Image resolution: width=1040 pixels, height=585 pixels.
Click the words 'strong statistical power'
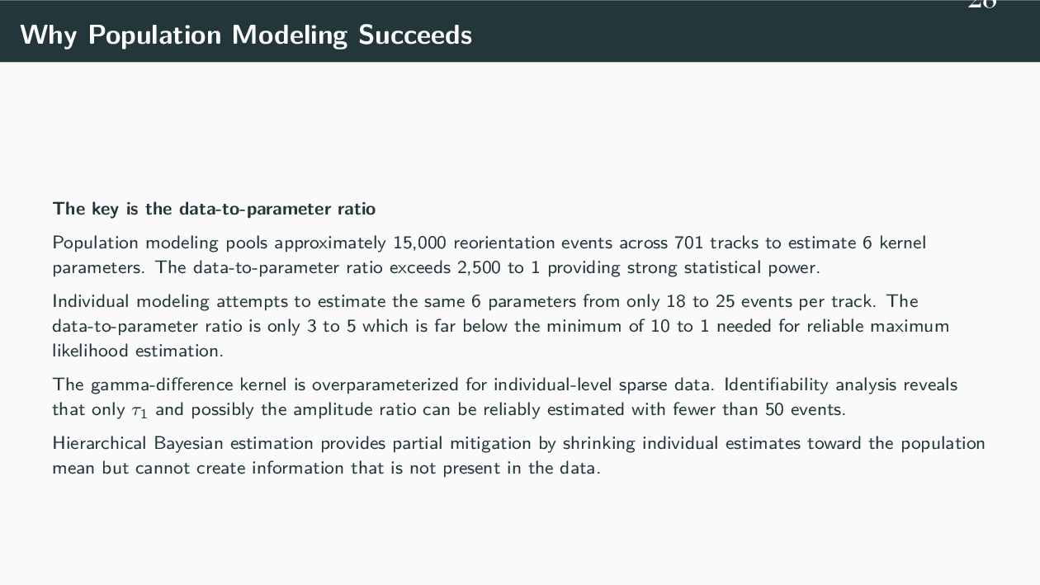point(727,267)
